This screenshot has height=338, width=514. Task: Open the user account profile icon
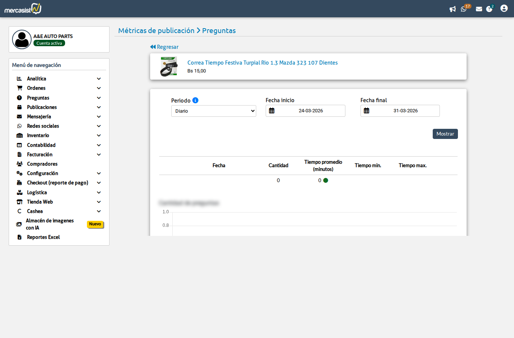[504, 8]
